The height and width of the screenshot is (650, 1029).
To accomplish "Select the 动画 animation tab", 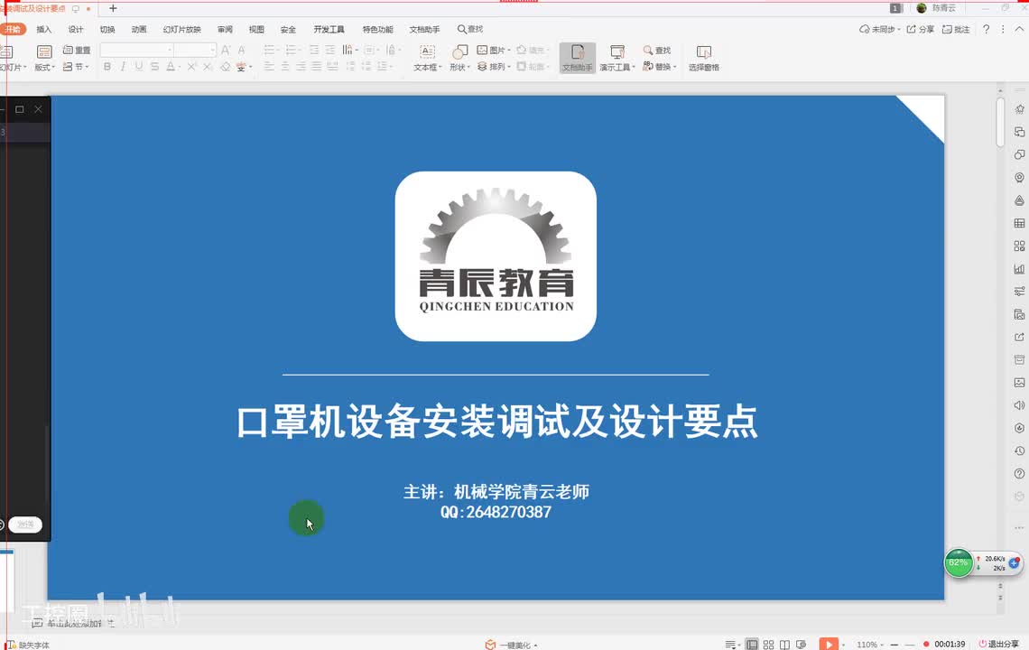I will (x=138, y=30).
